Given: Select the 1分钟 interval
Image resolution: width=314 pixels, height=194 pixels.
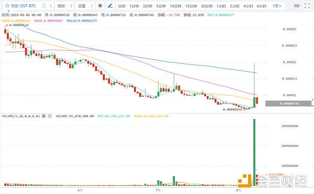Looking at the screenshot, I should (134, 6).
